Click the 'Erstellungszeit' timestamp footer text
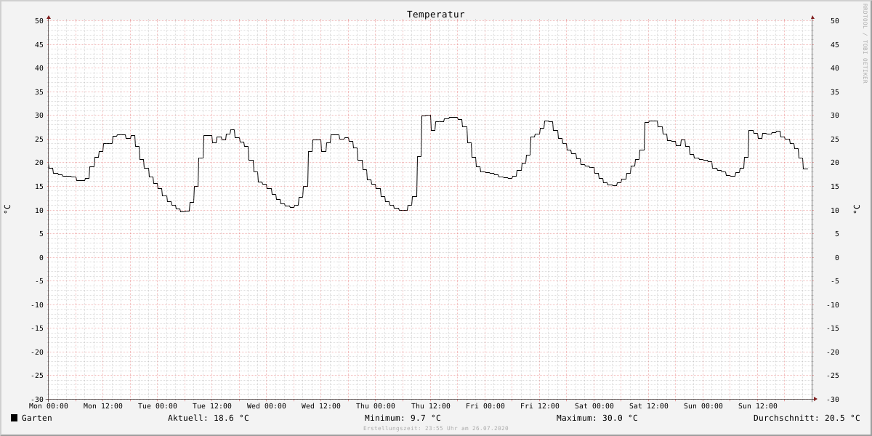Image resolution: width=872 pixels, height=436 pixels. (x=436, y=428)
